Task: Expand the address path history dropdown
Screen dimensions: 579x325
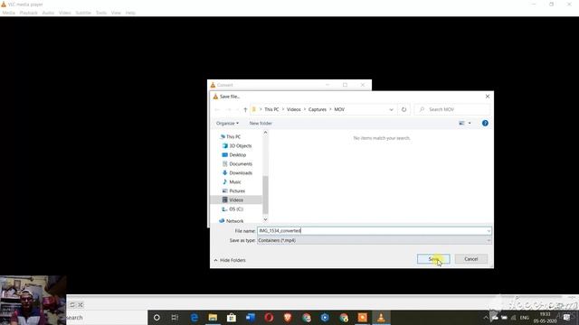Action: [391, 109]
